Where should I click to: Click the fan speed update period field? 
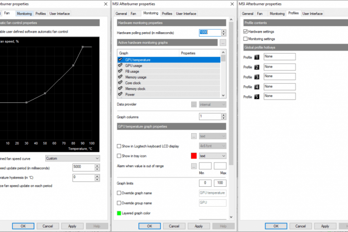[84, 167]
